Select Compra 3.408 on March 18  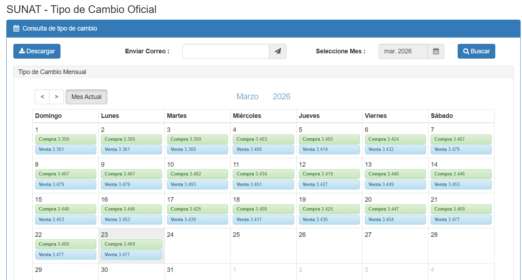click(x=263, y=209)
